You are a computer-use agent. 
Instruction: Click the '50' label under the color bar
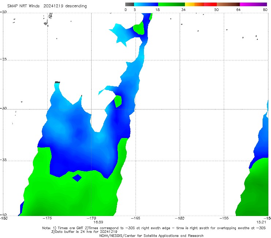click(x=216, y=10)
